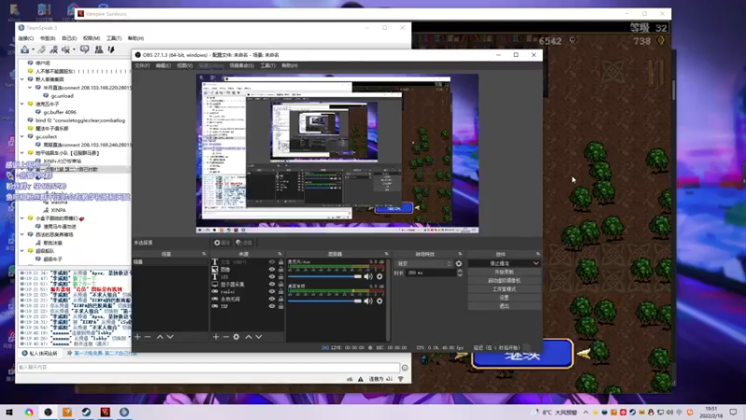The width and height of the screenshot is (746, 420).
Task: Click the 桌面音频 volume slider
Action: tap(325, 301)
